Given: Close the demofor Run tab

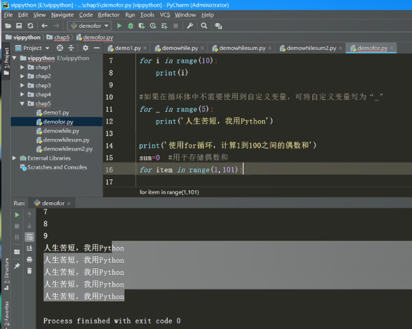Looking at the screenshot, I should click(69, 204).
